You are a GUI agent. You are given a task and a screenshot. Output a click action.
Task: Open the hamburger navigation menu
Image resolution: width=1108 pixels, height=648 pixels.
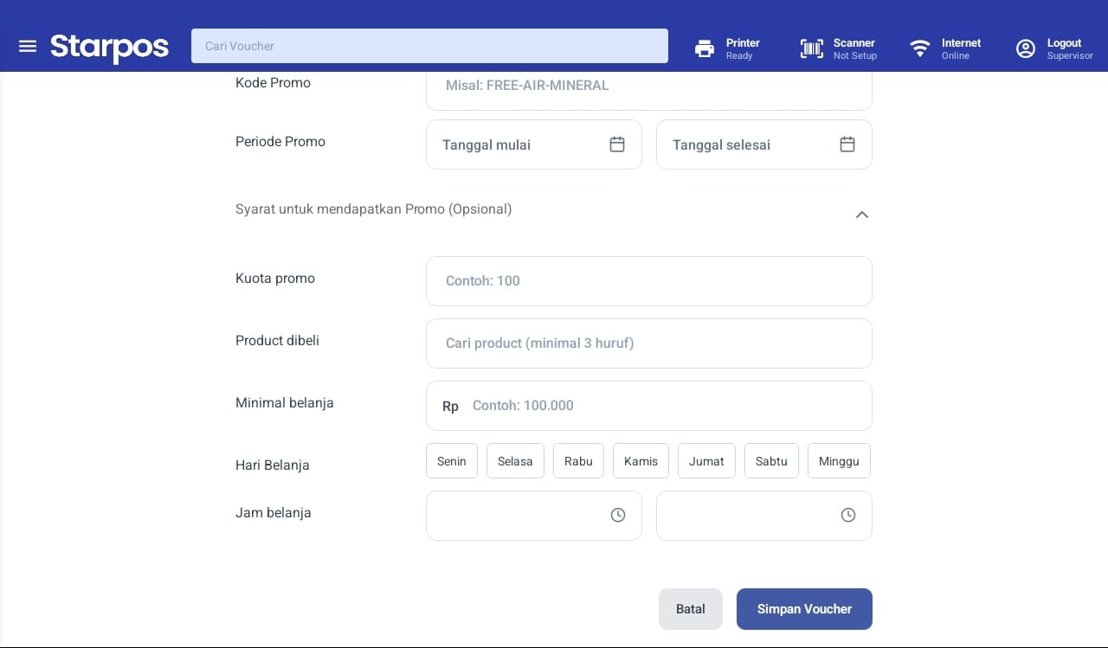click(28, 46)
